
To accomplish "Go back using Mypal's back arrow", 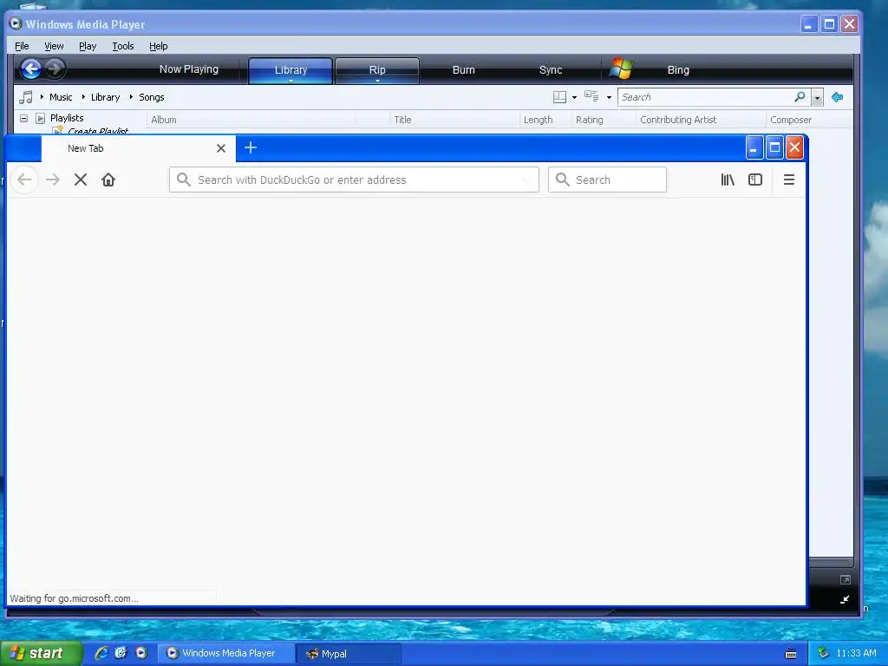I will (24, 180).
